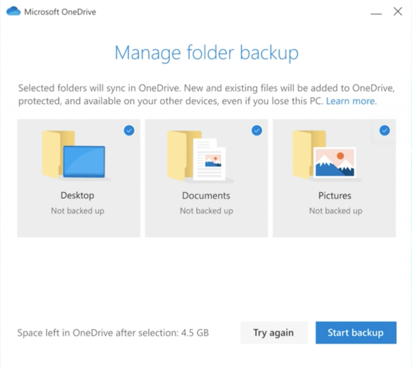Click 'Not backed up' under Documents
Screen dimensions: 412x368
(x=206, y=211)
